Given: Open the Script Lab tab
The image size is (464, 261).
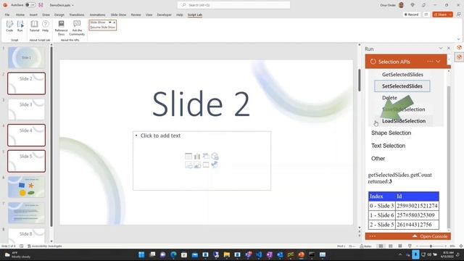Looking at the screenshot, I should (195, 14).
